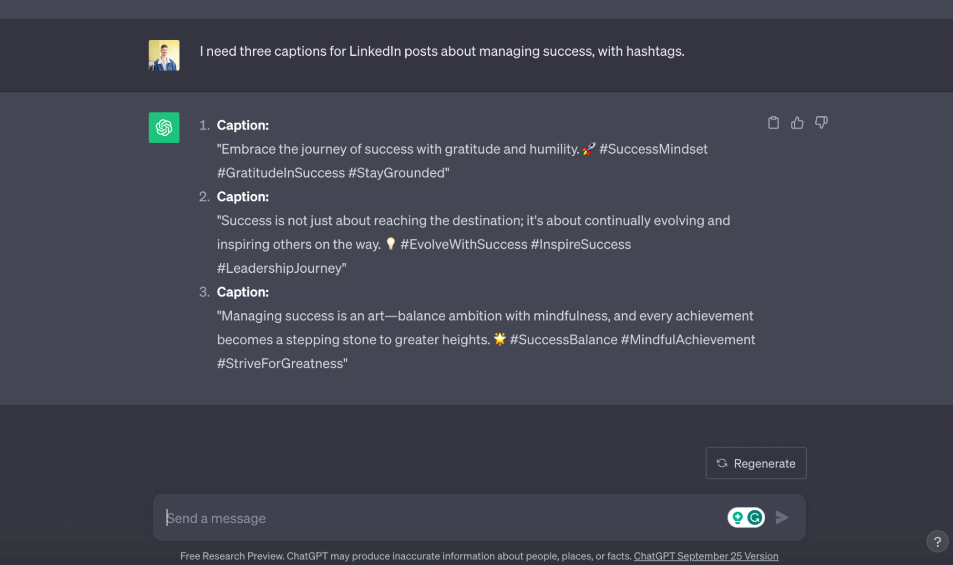Click the user prompt about LinkedIn captions
Viewport: 953px width, 565px height.
coord(442,51)
